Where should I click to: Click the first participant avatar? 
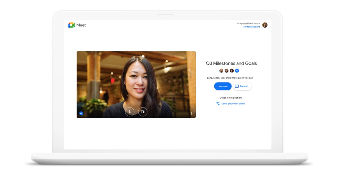pyautogui.click(x=221, y=71)
